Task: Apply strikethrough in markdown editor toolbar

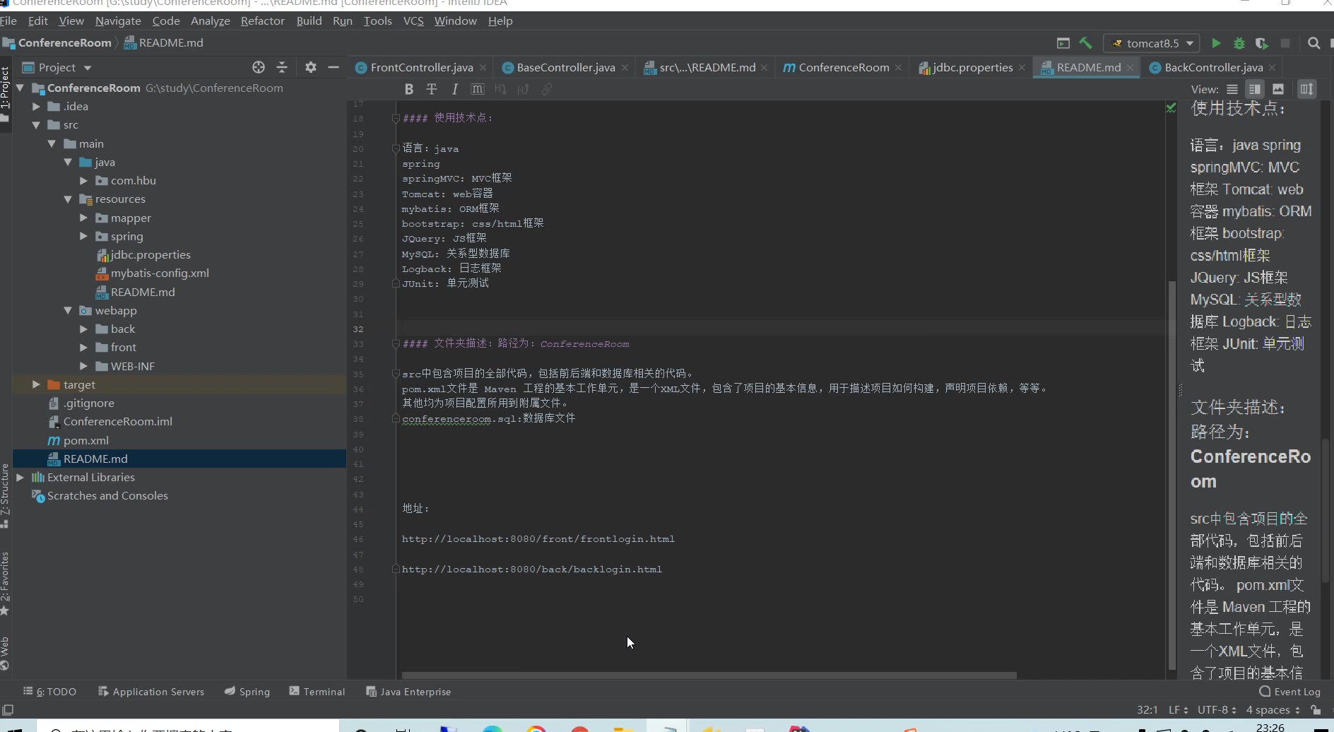Action: [x=432, y=89]
